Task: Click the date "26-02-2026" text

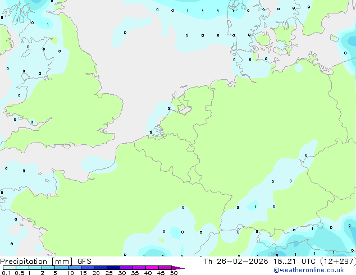Action: pos(242,262)
